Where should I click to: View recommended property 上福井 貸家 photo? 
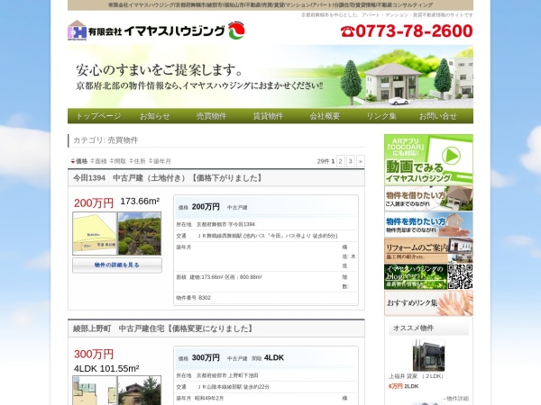click(x=428, y=355)
